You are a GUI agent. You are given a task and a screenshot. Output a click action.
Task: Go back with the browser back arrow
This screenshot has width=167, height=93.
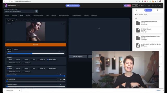(4, 1)
